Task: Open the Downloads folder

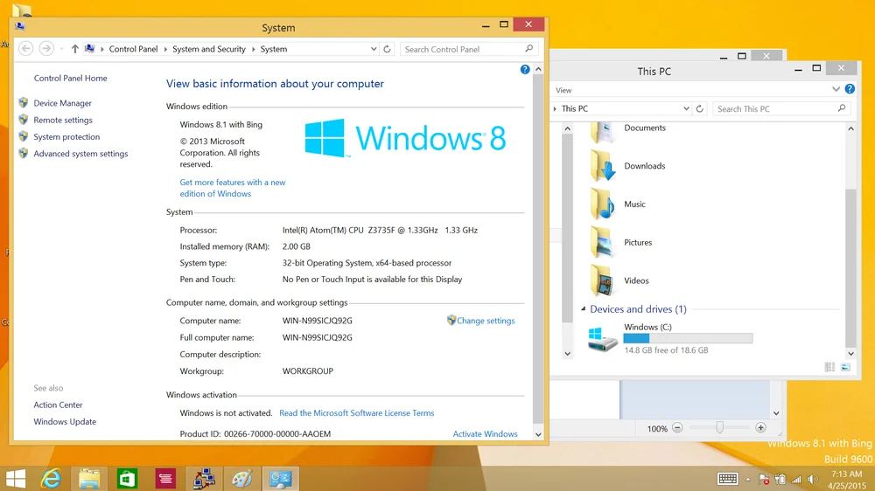Action: point(644,166)
